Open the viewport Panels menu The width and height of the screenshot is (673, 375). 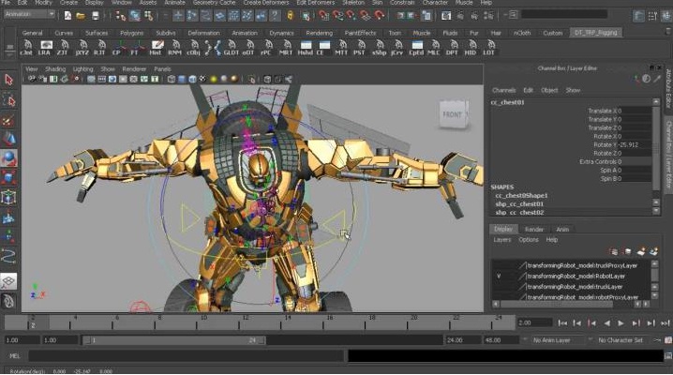tap(162, 69)
